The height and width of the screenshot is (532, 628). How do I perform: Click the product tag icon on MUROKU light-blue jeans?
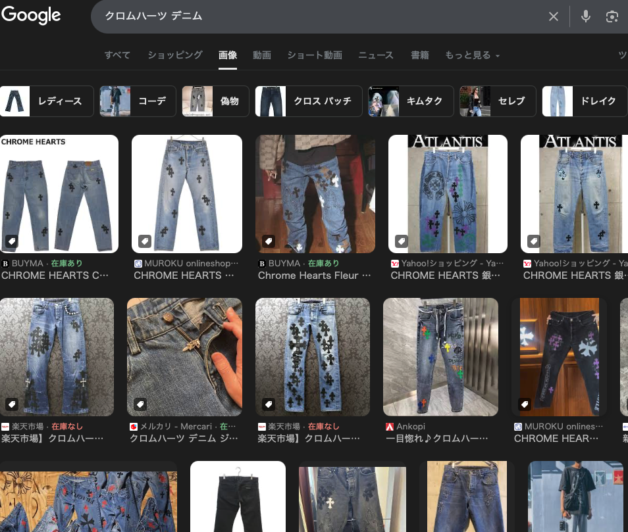pos(145,241)
